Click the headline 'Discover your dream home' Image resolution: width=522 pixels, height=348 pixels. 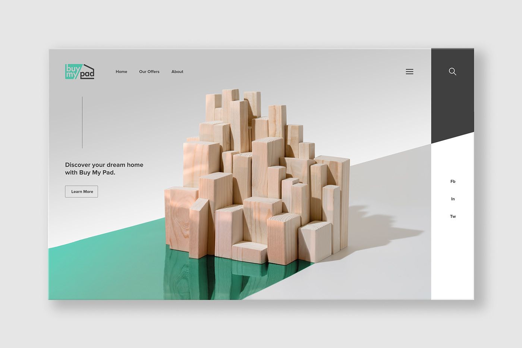click(x=104, y=165)
